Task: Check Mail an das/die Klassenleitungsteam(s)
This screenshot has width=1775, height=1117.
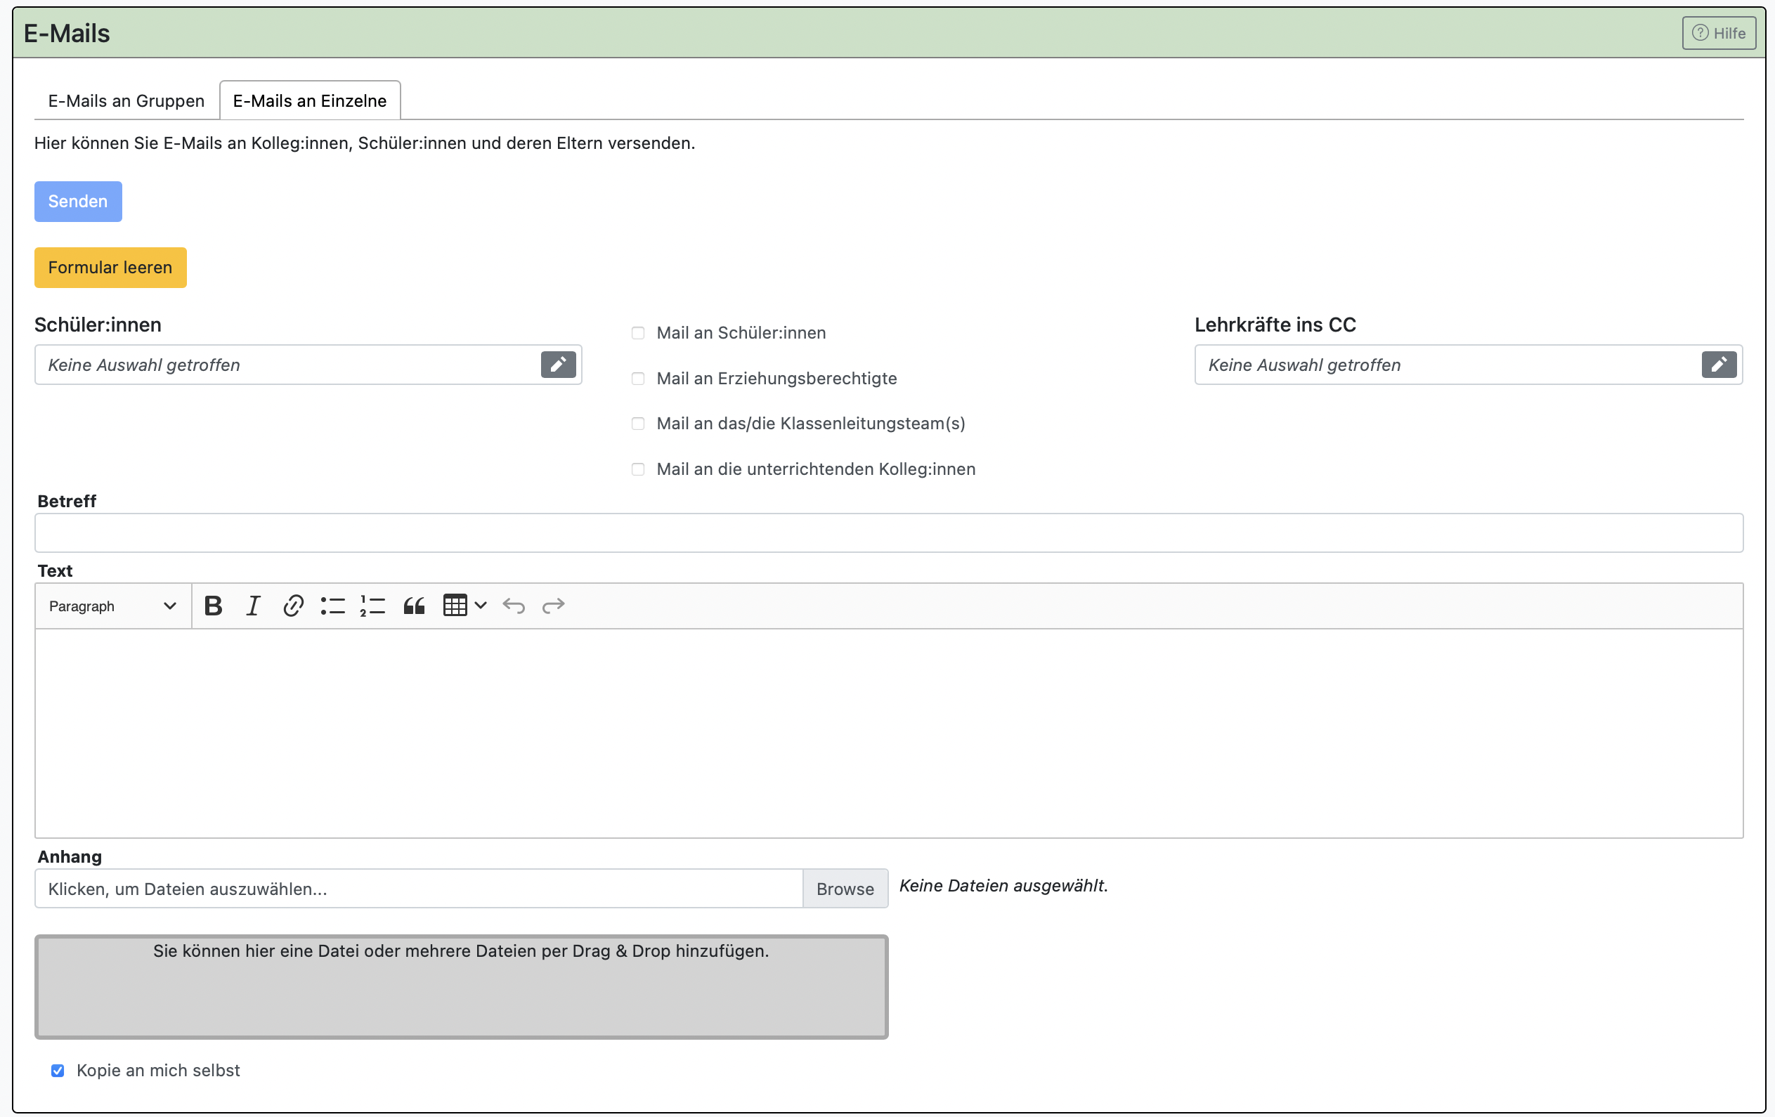Action: 637,424
